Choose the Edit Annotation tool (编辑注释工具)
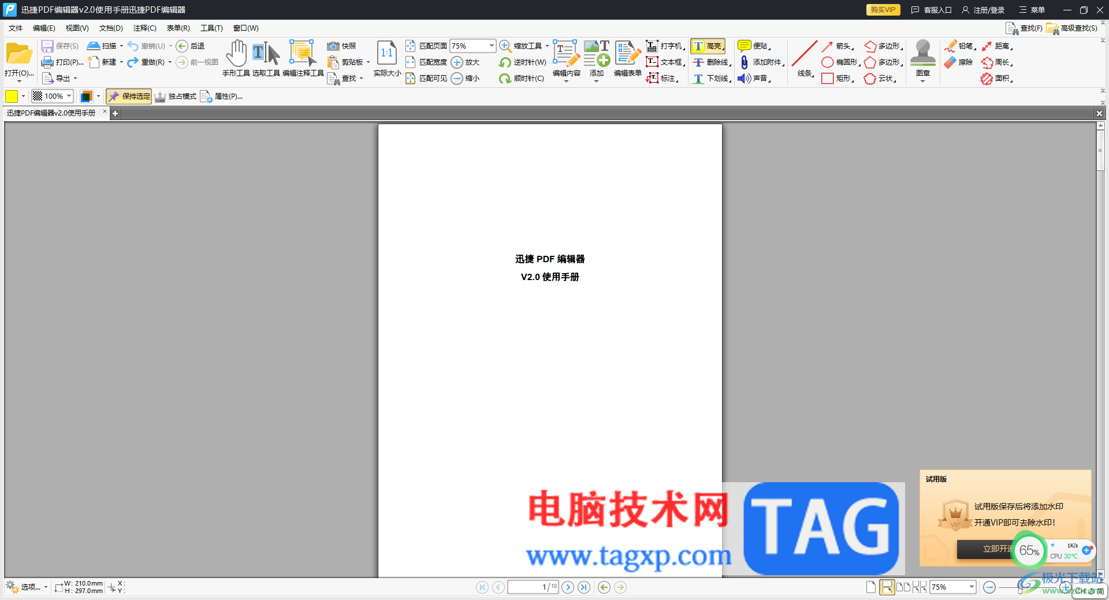 coord(303,58)
